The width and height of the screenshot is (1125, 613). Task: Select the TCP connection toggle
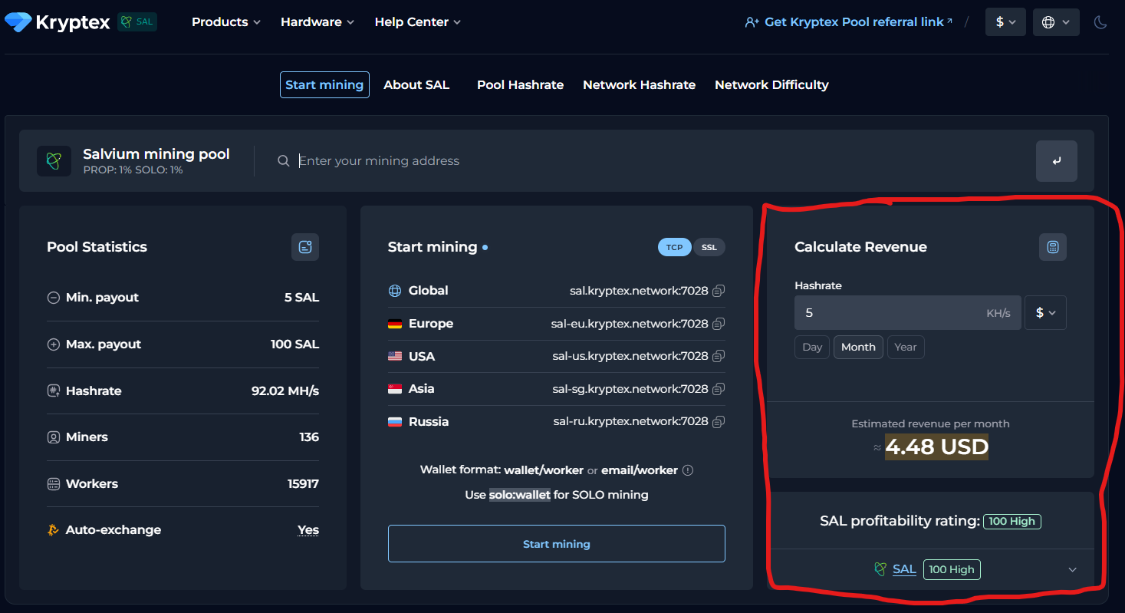[674, 247]
